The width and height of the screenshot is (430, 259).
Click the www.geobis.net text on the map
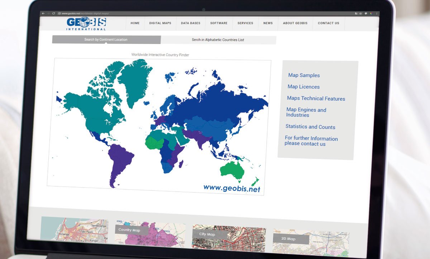tap(232, 188)
